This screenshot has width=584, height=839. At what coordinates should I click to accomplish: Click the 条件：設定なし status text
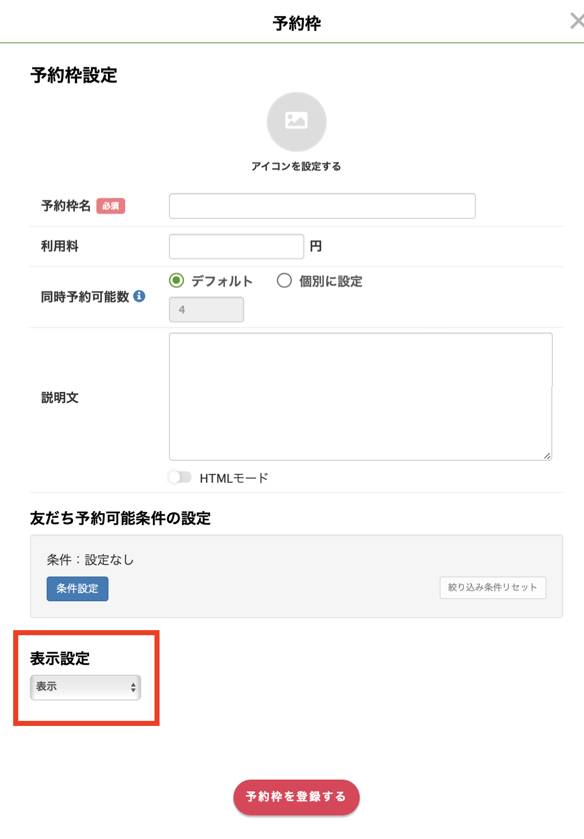click(x=90, y=560)
